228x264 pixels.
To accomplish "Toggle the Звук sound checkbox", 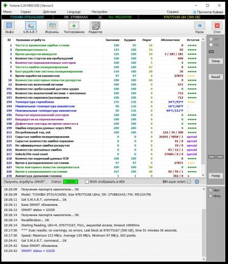I will click(x=210, y=190).
